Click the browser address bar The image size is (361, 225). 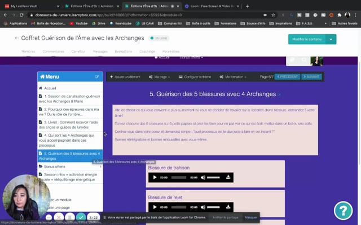[147, 15]
